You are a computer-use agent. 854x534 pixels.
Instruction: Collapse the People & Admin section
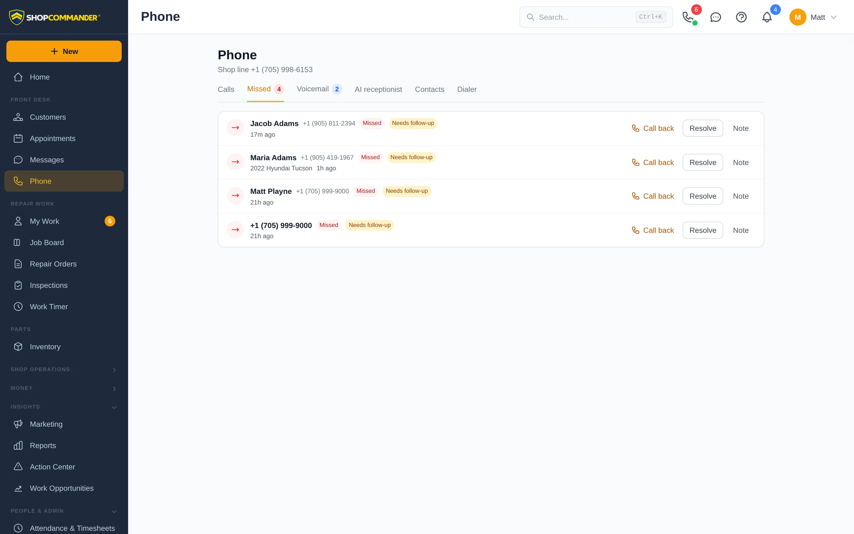[114, 511]
